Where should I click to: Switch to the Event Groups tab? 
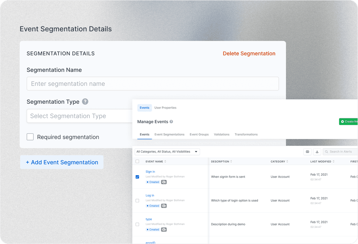click(x=199, y=134)
